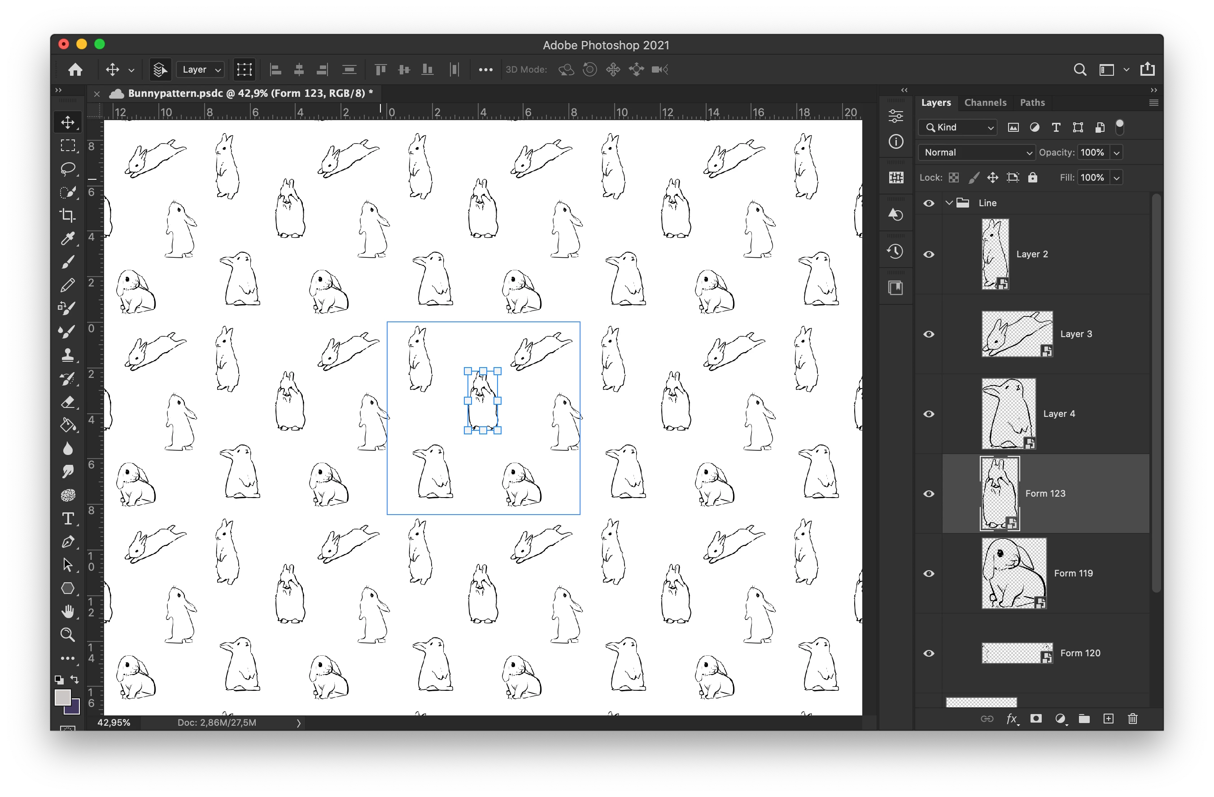Select the Clone Stamp tool
This screenshot has width=1214, height=797.
pyautogui.click(x=68, y=355)
